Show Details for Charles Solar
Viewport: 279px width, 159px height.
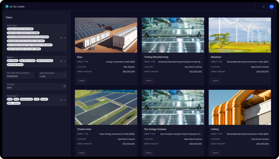(82, 153)
